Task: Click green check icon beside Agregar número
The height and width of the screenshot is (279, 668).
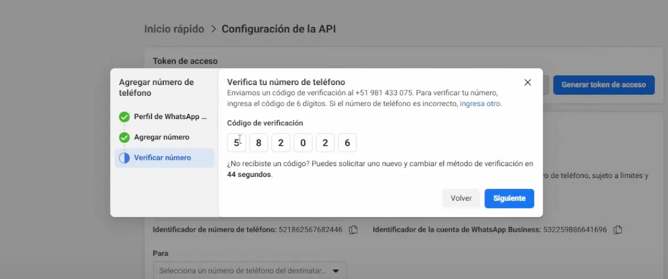Action: coord(124,137)
